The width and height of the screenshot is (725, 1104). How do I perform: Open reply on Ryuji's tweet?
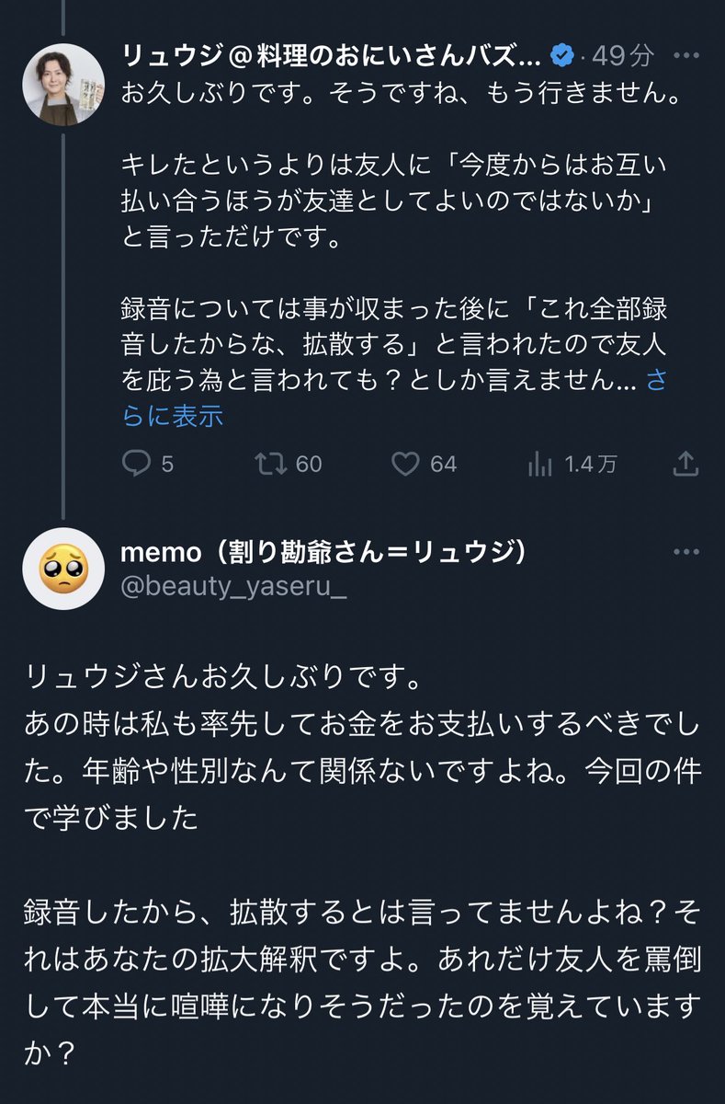tap(135, 465)
